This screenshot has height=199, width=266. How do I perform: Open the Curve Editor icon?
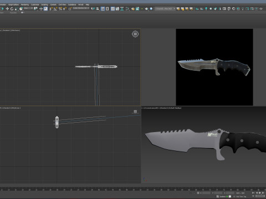pos(117,9)
